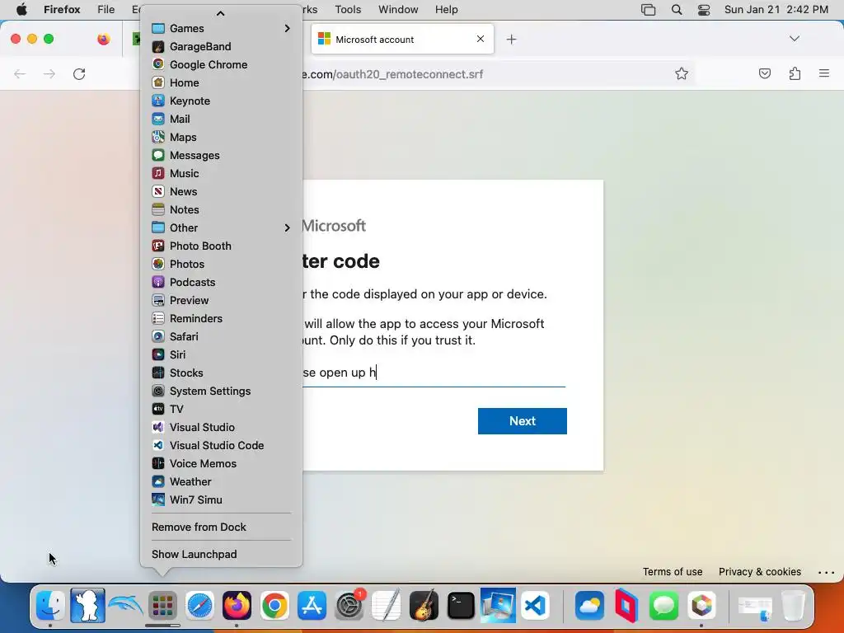
Task: Launch Safari from the Dock
Action: (x=199, y=606)
